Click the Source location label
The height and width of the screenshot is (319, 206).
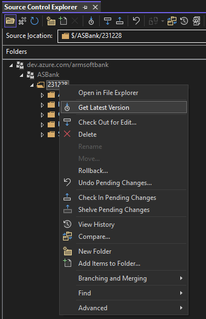tap(29, 36)
